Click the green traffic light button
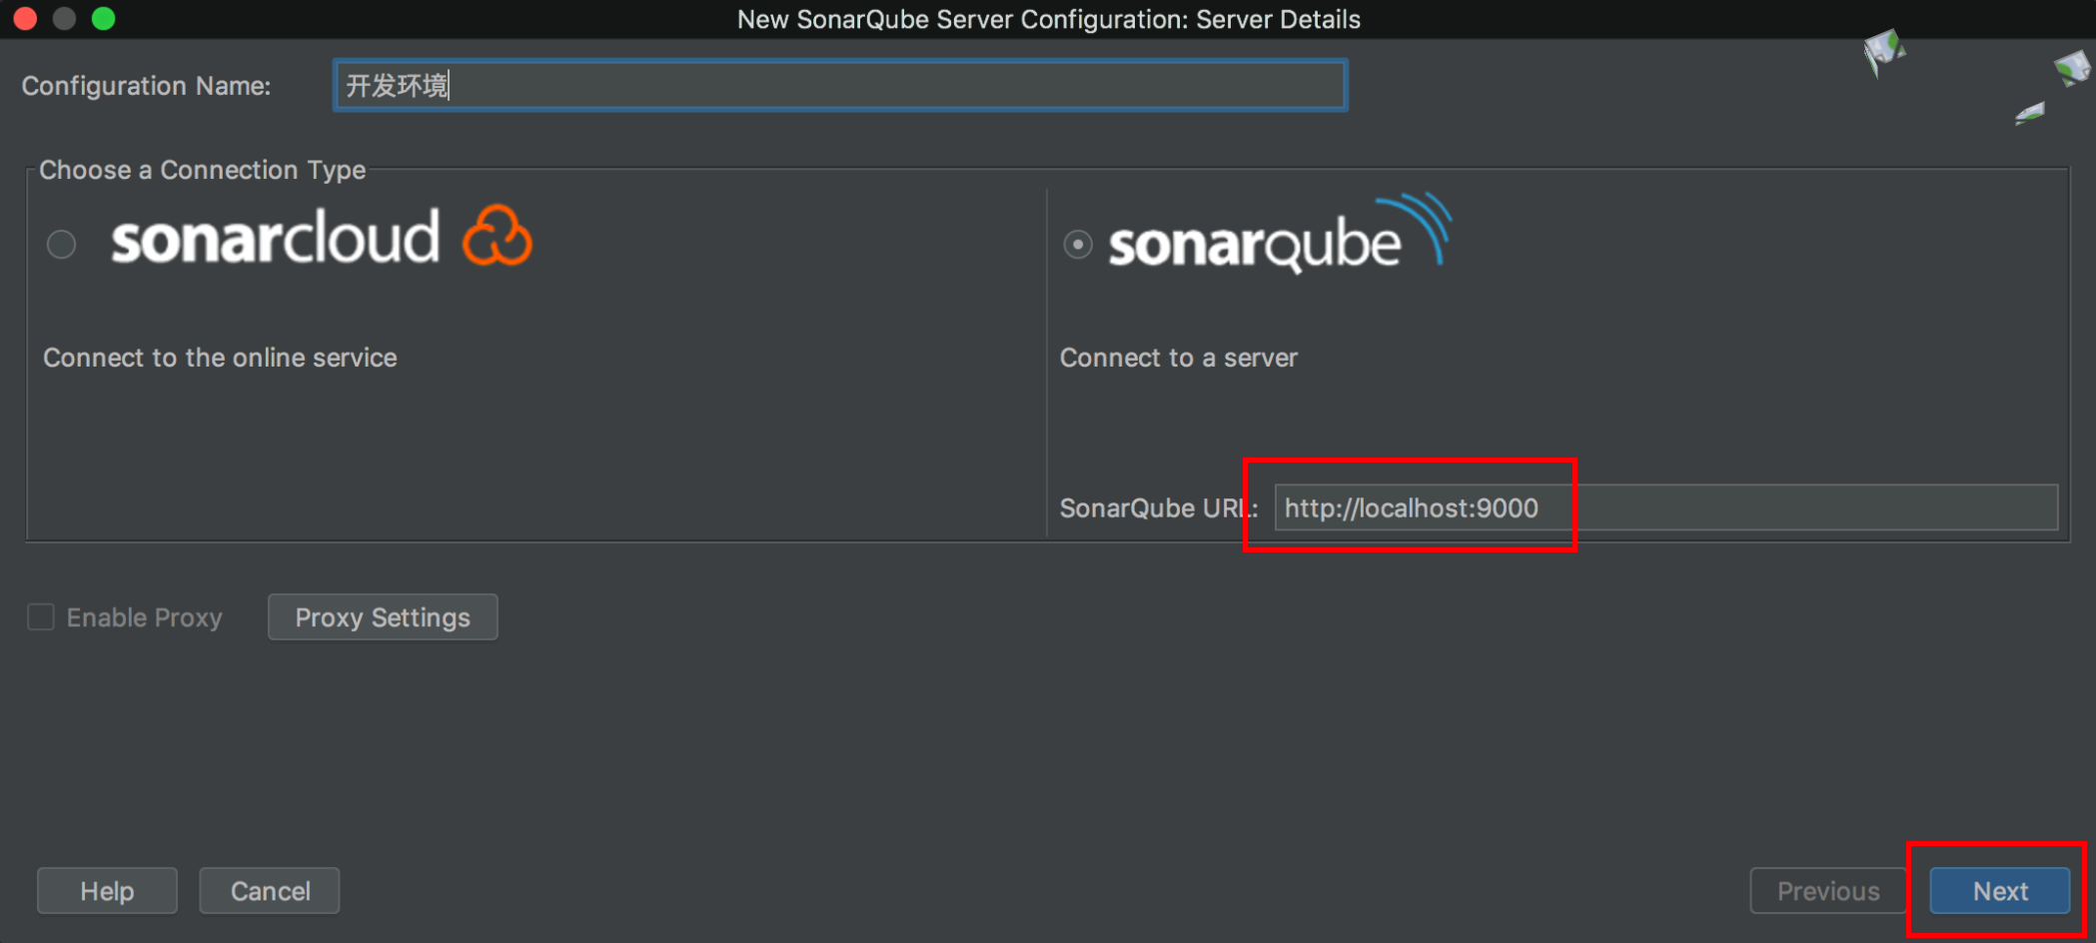The image size is (2096, 943). (103, 18)
